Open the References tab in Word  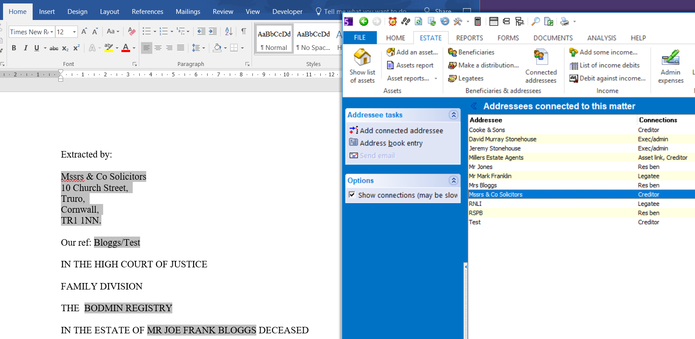point(148,12)
